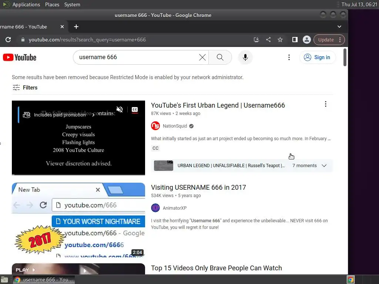Screen dimensions: 379x284
Task: Open video 'YouTube's First Urban Legend | Username666'
Action: (x=218, y=105)
